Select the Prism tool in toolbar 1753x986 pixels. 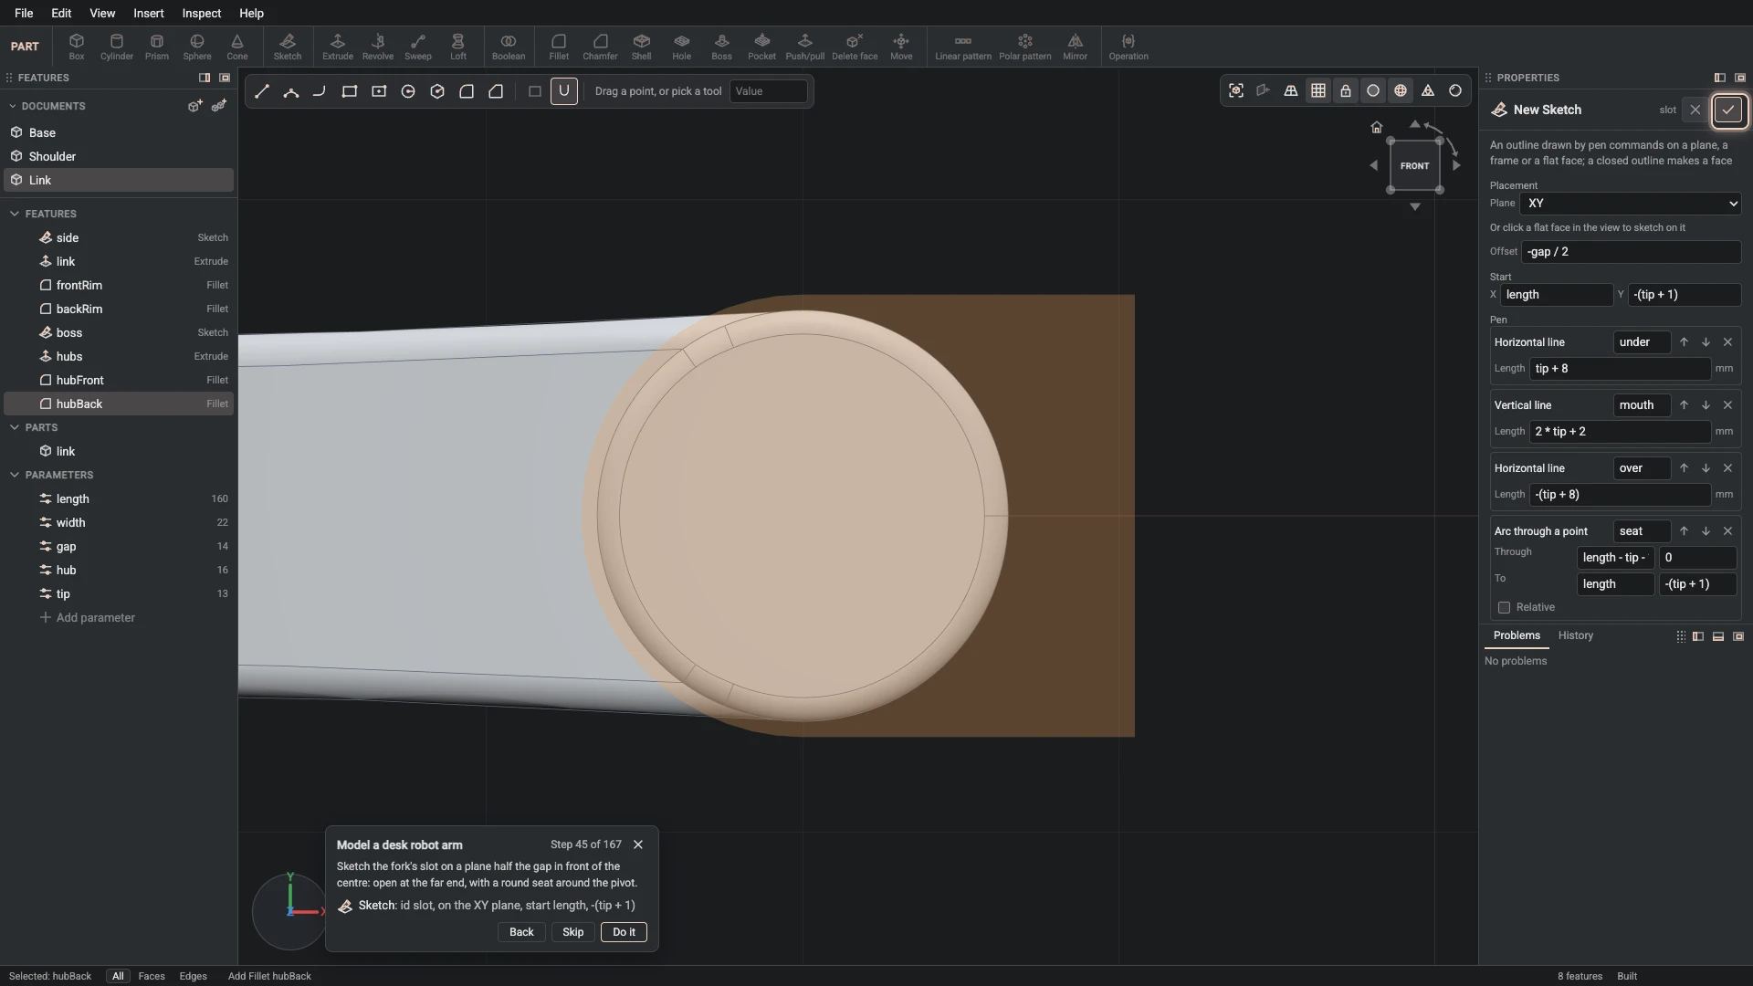[157, 47]
